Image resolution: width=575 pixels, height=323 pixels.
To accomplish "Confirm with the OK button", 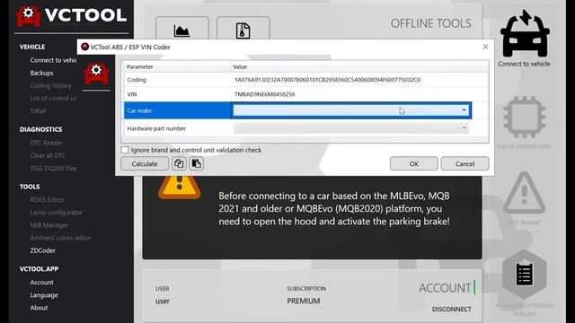I will tap(413, 163).
